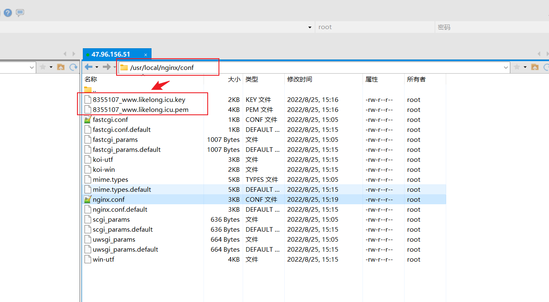Open left pane bookmark dropdown arrow
Viewport: 549px width, 302px height.
(51, 67)
